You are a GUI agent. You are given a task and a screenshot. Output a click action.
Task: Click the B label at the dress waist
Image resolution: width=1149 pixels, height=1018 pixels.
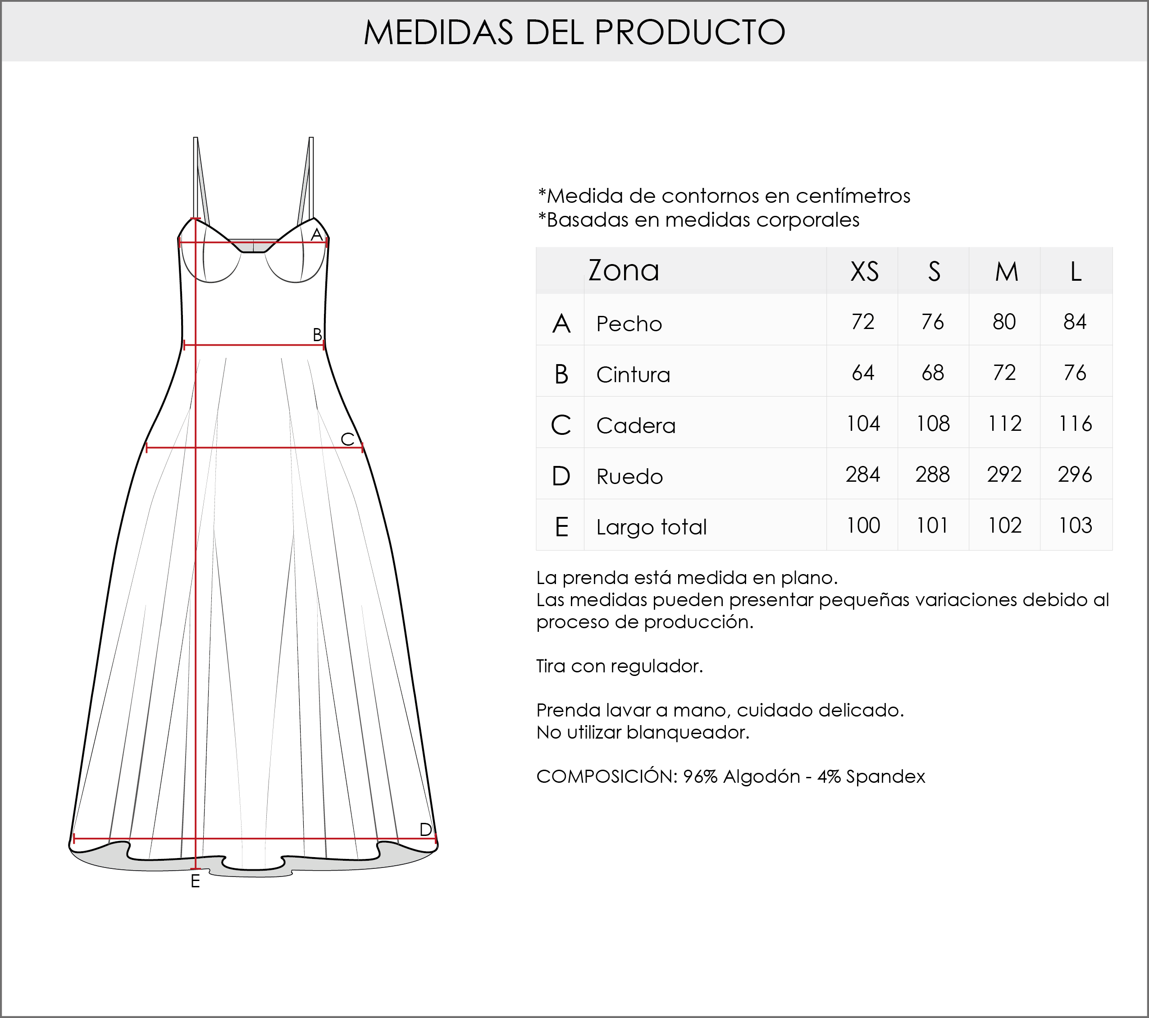coord(317,334)
